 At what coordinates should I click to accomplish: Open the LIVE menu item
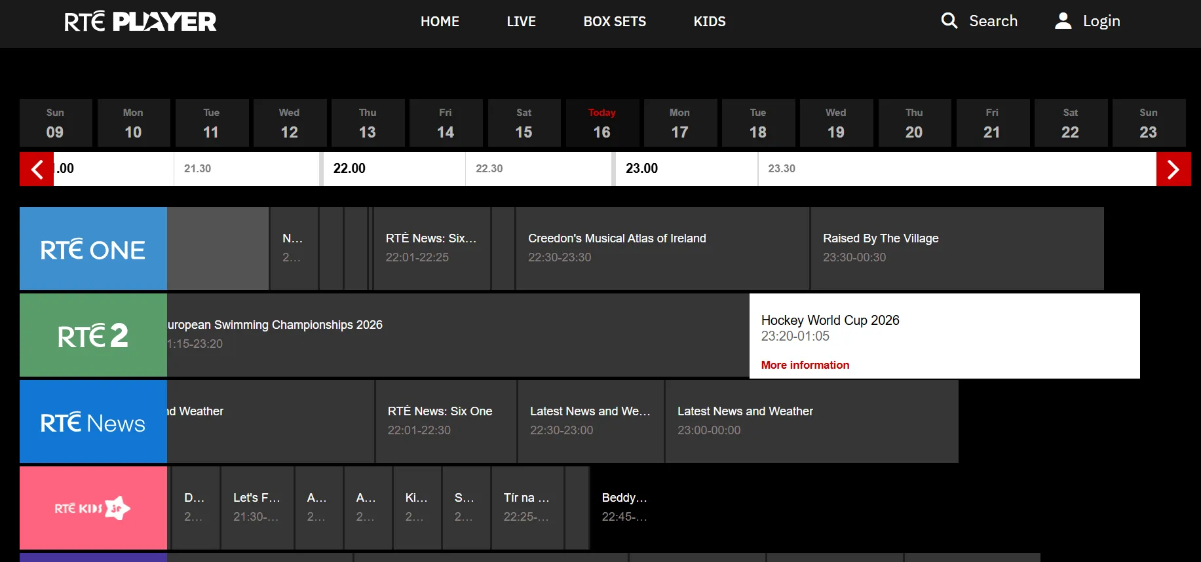tap(521, 22)
